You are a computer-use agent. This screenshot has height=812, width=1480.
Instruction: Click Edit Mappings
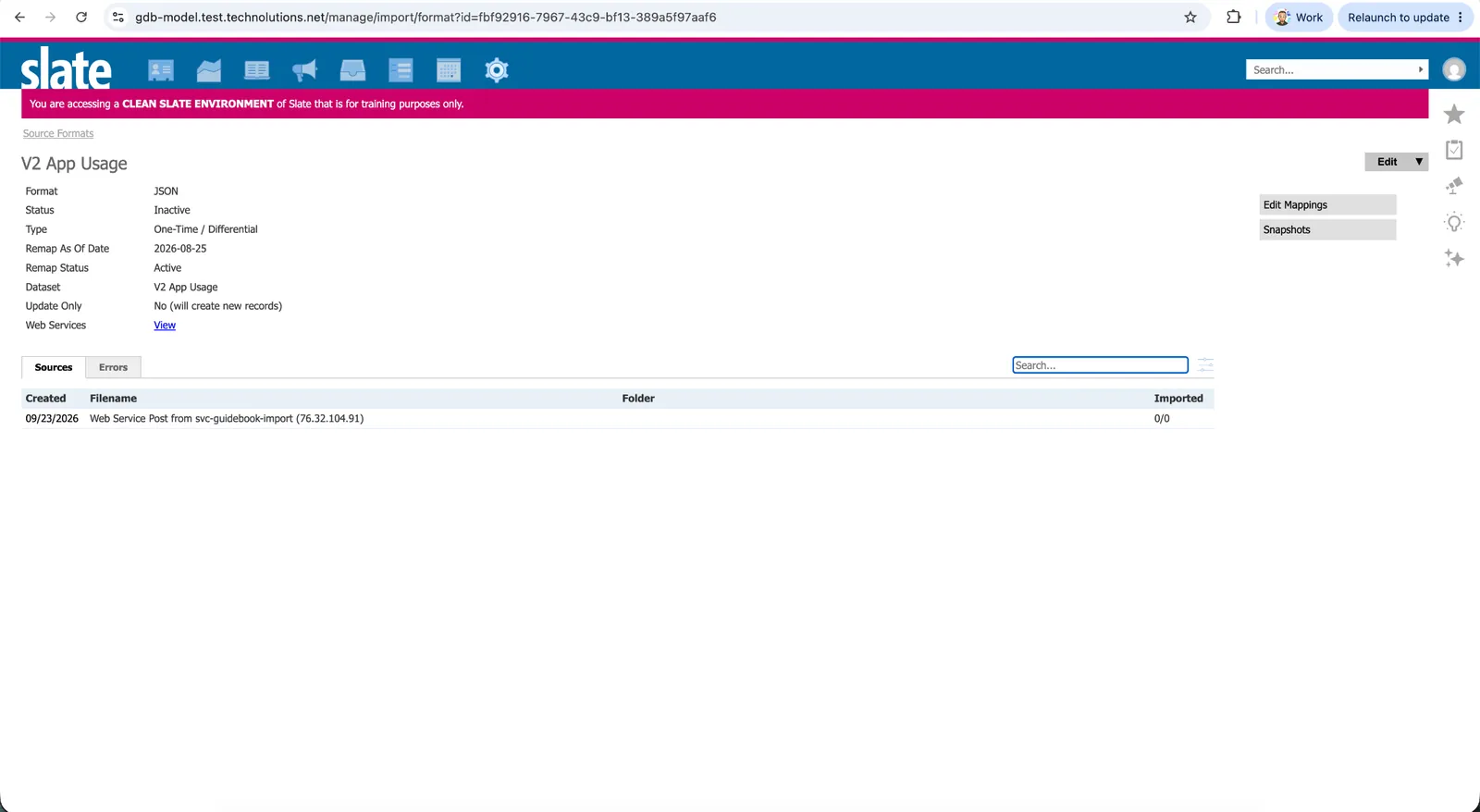[x=1327, y=205]
